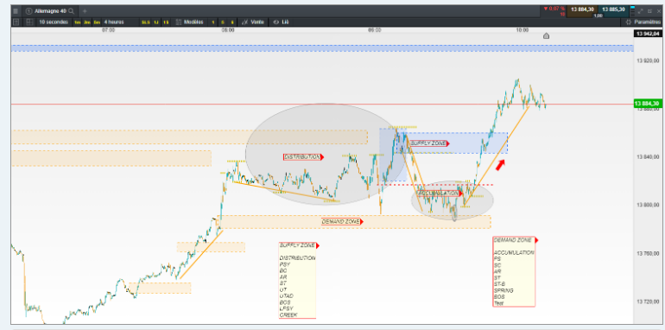Open the hamburger menu in the title bar
Viewport: 665px width, 330px height.
16,11
